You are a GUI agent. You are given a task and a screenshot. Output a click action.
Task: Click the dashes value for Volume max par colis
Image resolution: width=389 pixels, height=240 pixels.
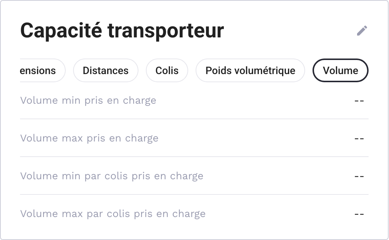point(359,214)
